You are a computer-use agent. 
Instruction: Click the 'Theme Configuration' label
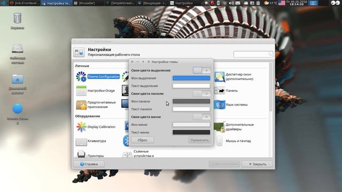click(x=104, y=77)
